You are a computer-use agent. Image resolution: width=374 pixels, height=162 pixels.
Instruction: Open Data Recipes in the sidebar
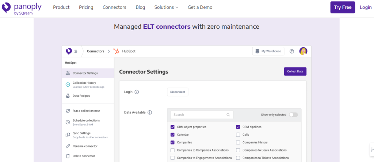(x=88, y=96)
